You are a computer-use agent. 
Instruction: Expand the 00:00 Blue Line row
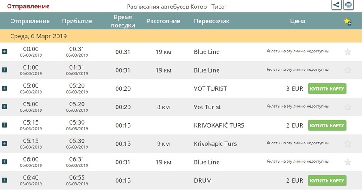(4, 52)
